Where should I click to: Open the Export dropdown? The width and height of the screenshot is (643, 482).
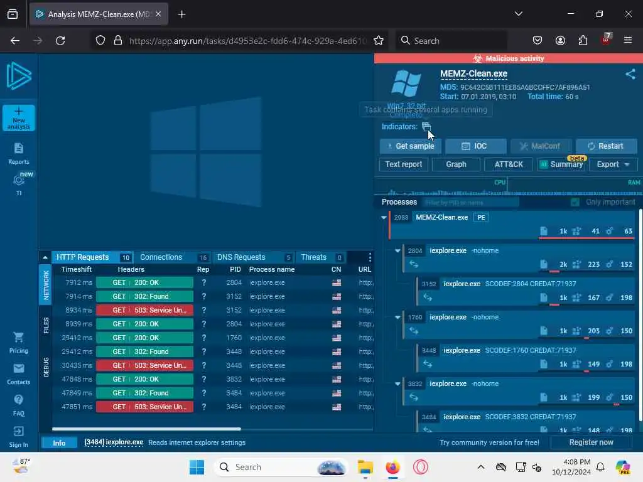click(x=613, y=164)
